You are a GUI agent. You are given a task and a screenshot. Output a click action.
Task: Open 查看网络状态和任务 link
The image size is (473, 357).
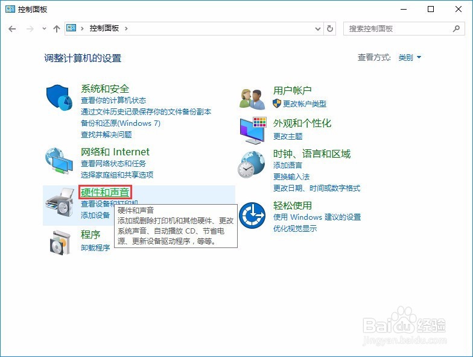click(113, 164)
